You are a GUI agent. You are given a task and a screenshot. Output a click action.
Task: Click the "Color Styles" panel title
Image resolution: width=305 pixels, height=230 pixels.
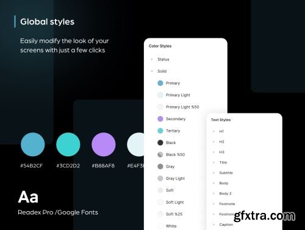click(160, 46)
